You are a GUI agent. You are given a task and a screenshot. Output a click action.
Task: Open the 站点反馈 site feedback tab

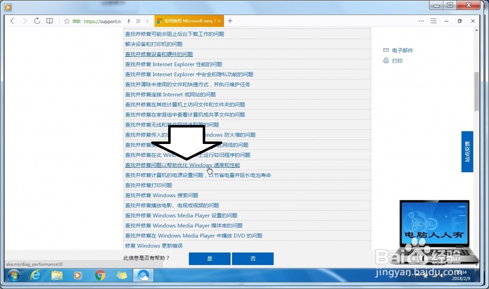tap(467, 151)
